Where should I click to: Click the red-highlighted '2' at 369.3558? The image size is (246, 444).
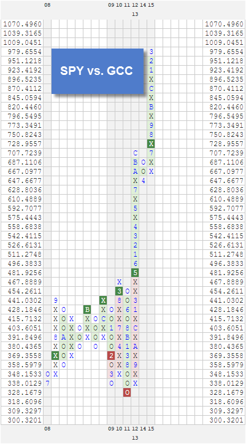tap(111, 356)
